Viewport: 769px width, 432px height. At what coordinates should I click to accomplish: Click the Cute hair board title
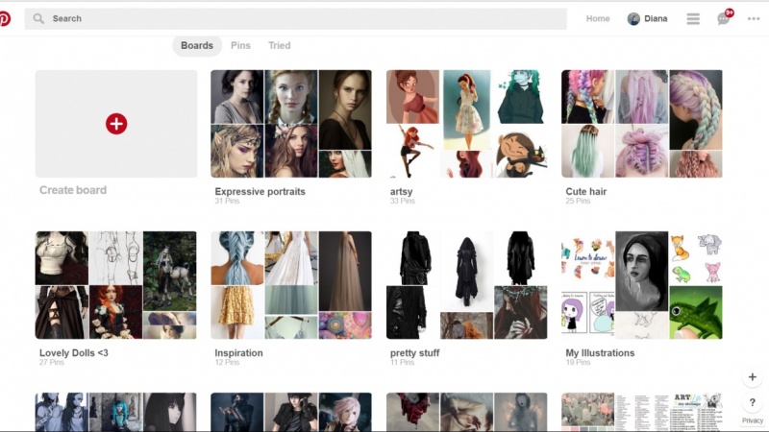pos(586,191)
